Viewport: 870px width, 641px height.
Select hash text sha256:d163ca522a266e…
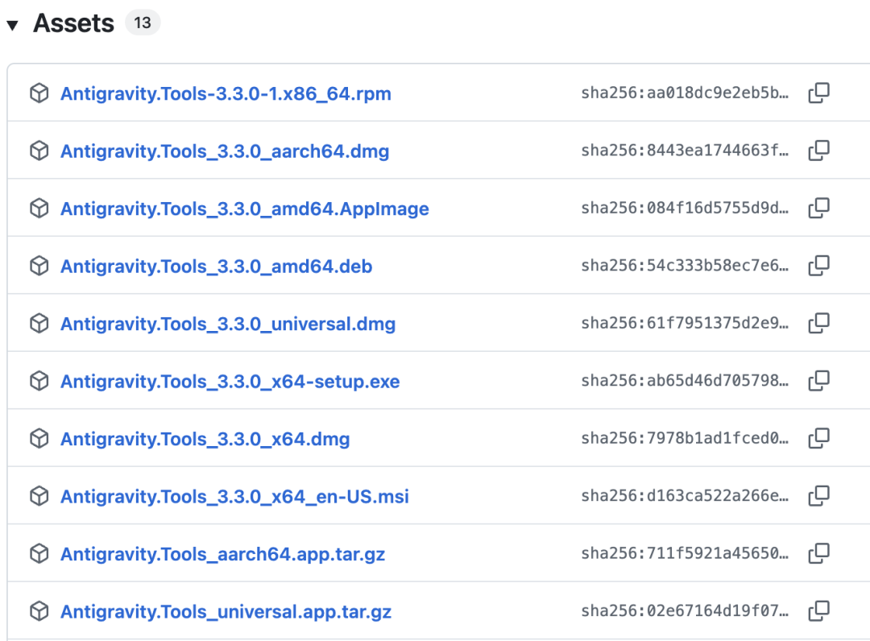pos(685,496)
